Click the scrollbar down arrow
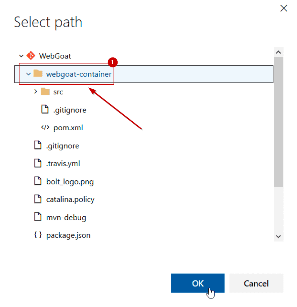Screen dimensions: 297x307 (x=278, y=236)
